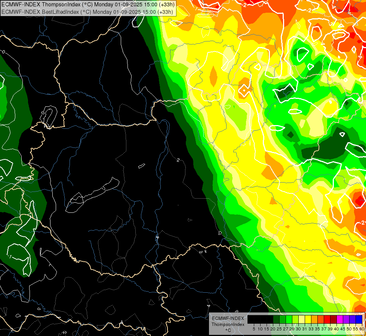This screenshot has height=336, width=366.
Task: Pick the orange legend swatch between 33 and 35
Action: pos(314,319)
